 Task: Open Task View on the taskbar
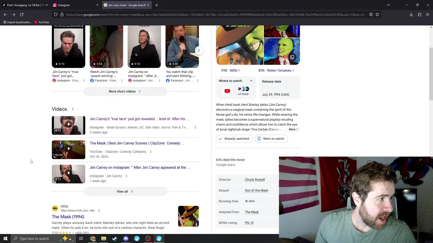click(81, 239)
